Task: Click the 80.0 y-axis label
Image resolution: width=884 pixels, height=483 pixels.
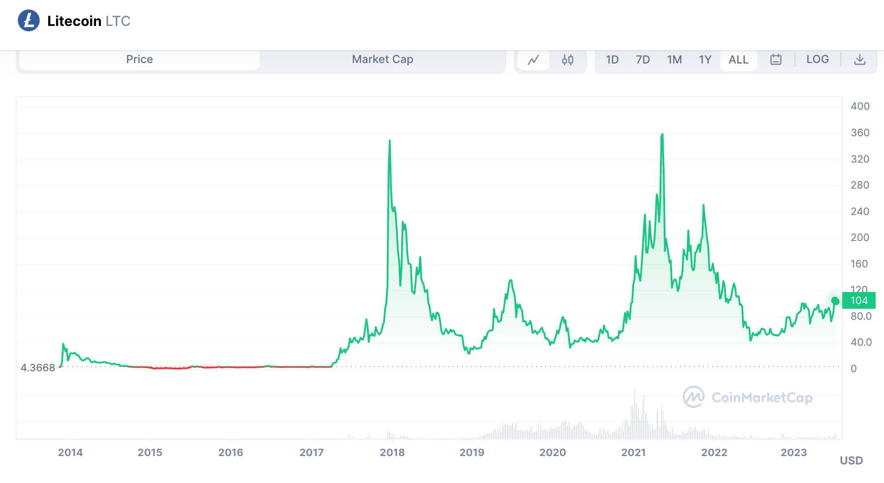Action: (x=861, y=316)
